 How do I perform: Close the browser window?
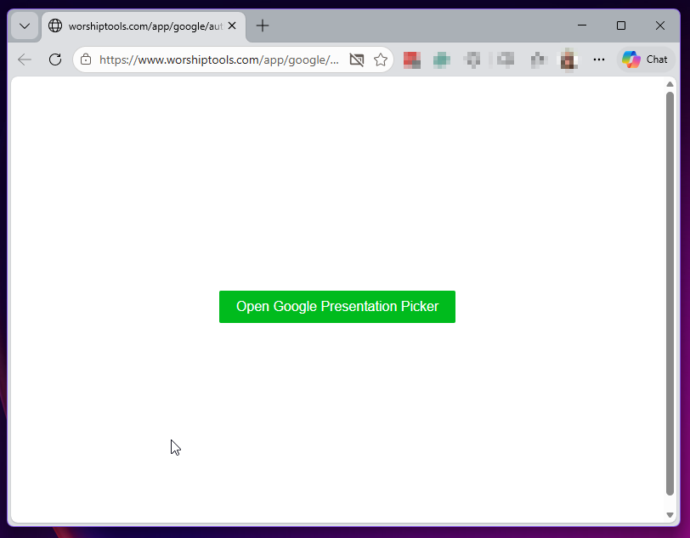click(660, 25)
